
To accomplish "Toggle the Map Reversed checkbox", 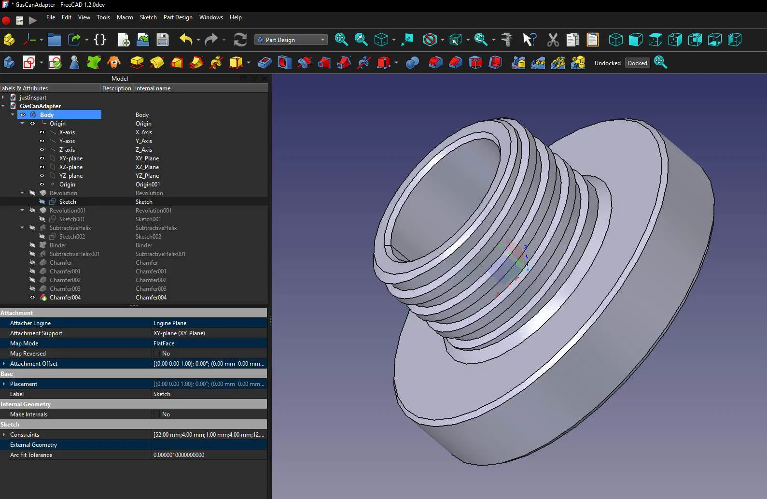I will click(x=156, y=354).
